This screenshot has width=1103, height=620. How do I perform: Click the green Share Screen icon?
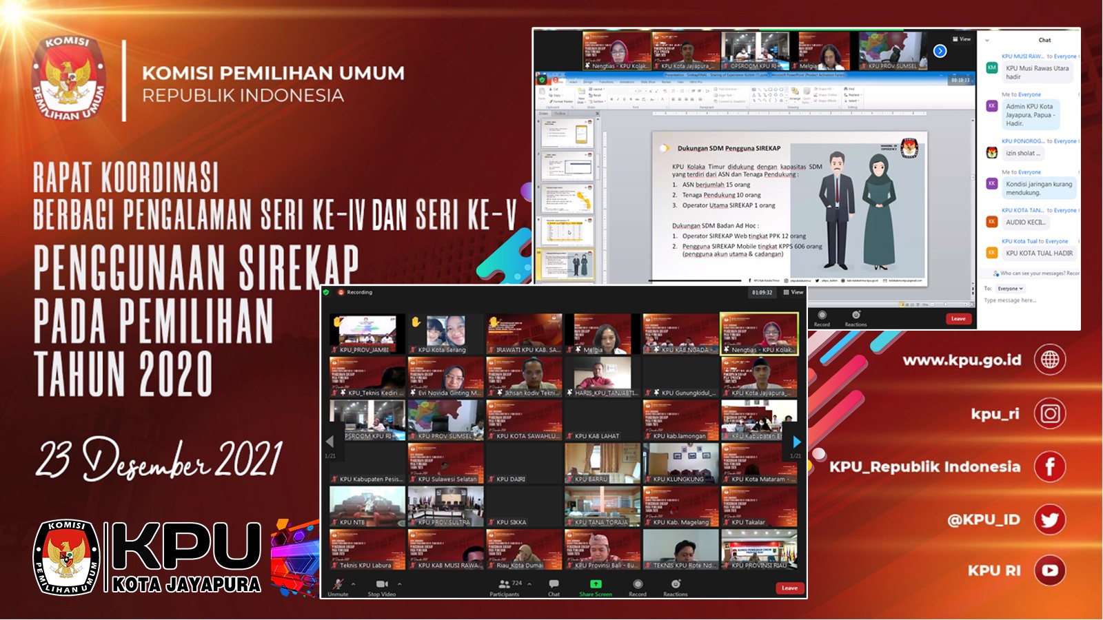point(596,584)
